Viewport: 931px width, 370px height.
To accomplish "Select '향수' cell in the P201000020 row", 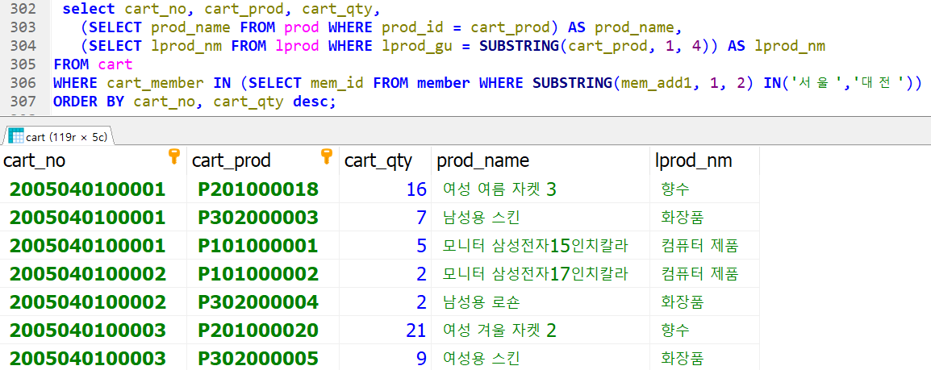I will 705,330.
